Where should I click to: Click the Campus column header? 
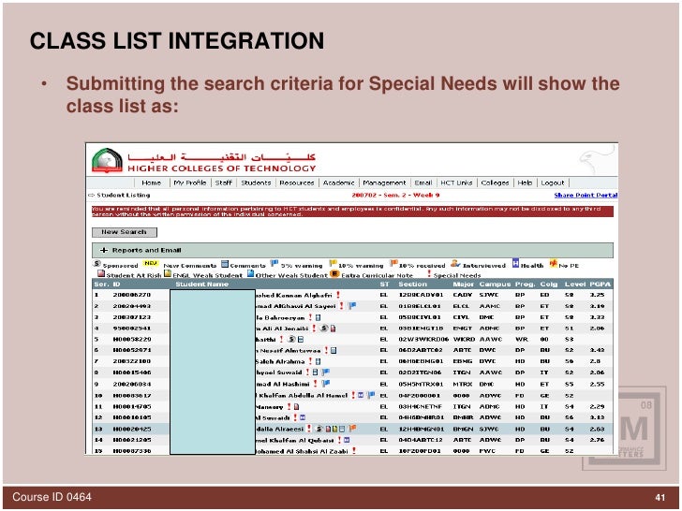coord(495,285)
